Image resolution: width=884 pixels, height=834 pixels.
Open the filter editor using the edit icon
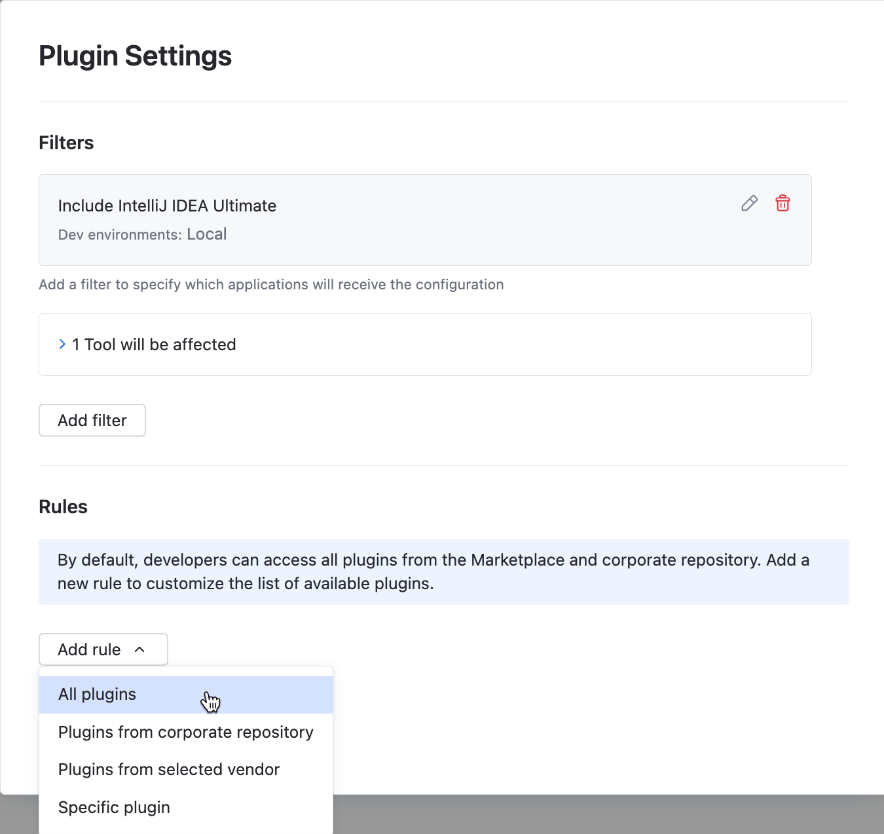(749, 204)
